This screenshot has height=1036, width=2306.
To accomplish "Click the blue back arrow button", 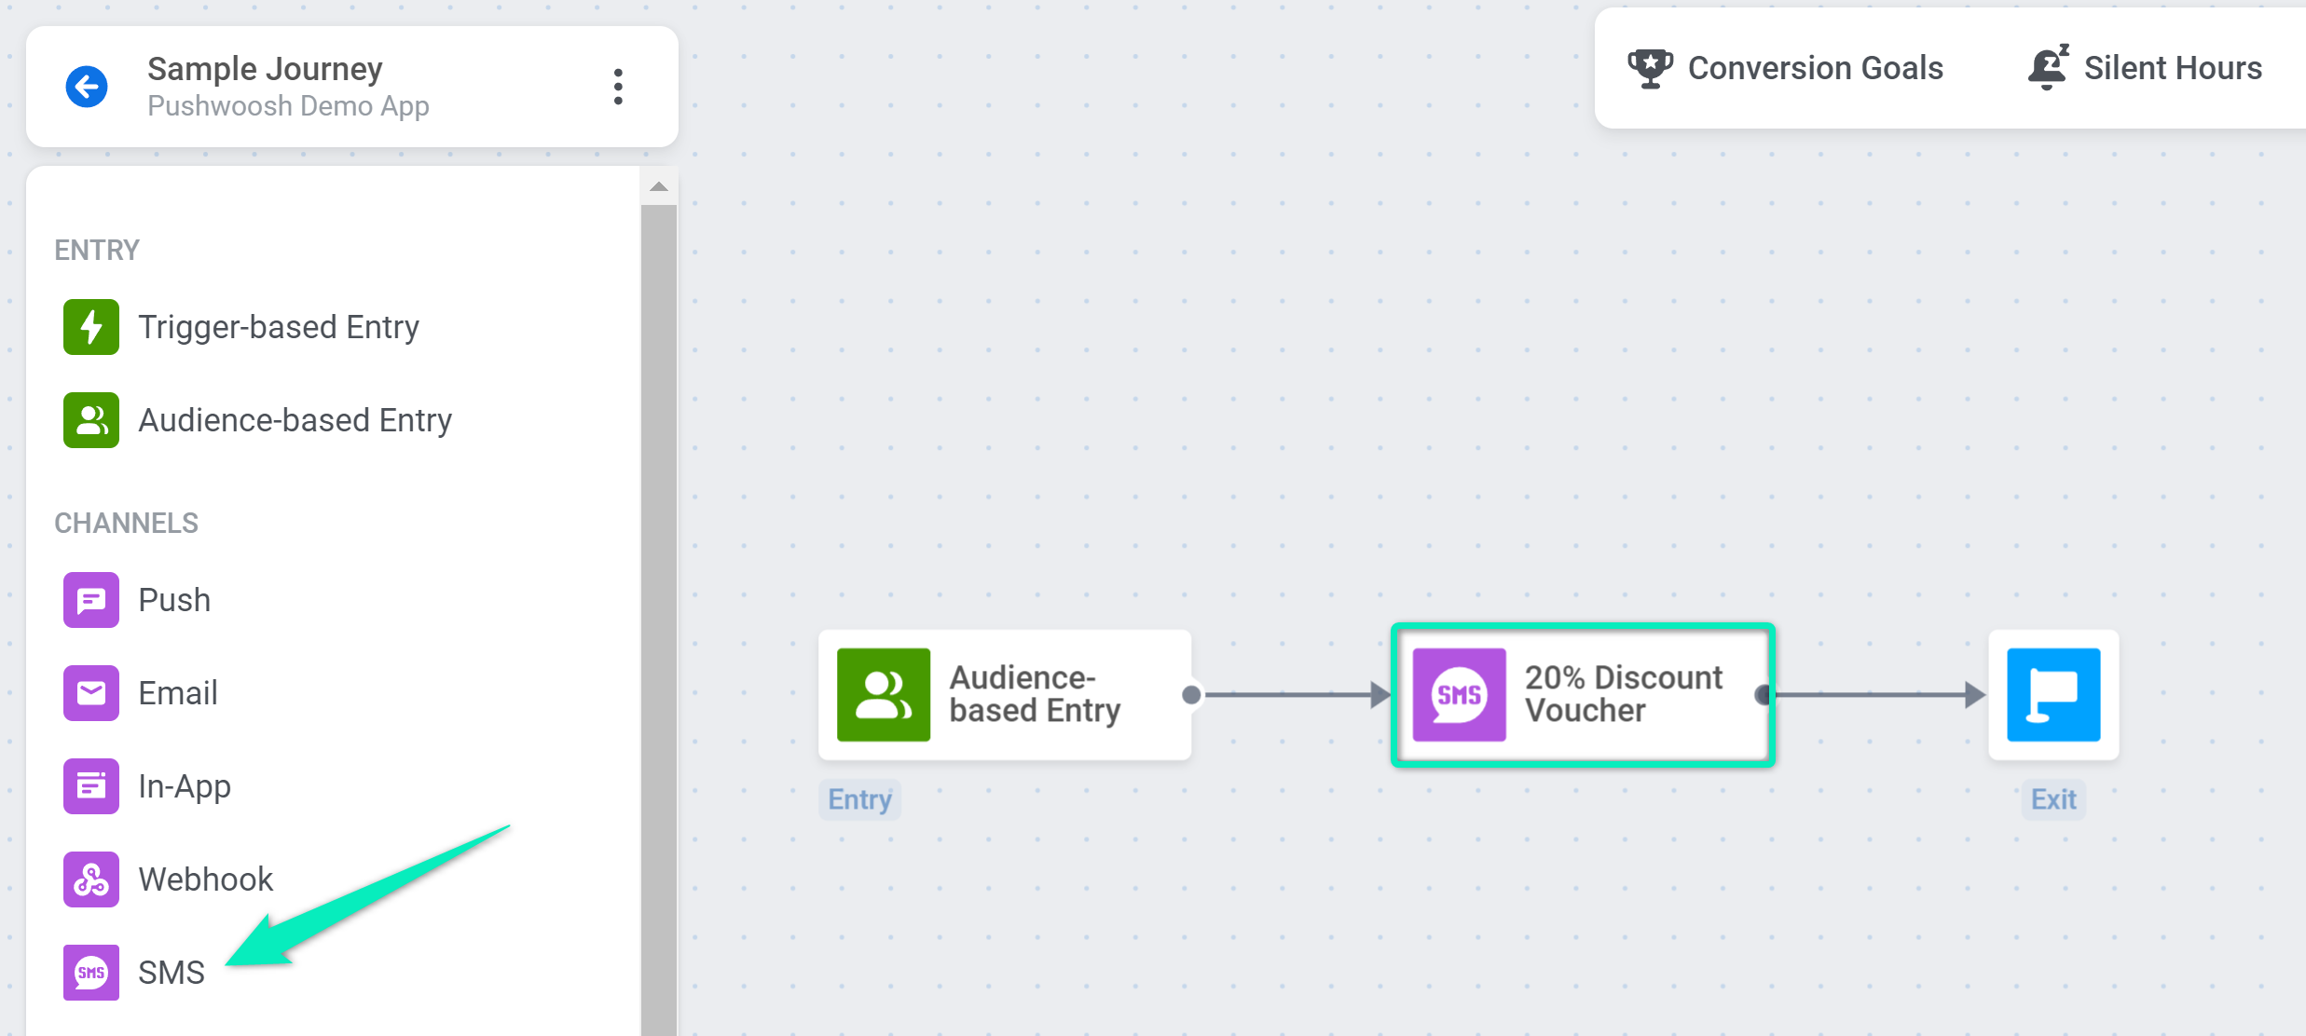I will point(87,87).
